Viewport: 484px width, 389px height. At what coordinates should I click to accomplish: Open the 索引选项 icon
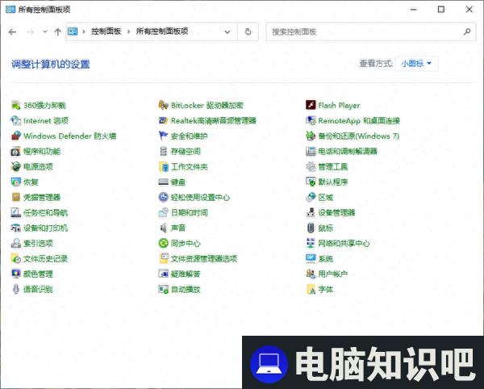pos(16,243)
